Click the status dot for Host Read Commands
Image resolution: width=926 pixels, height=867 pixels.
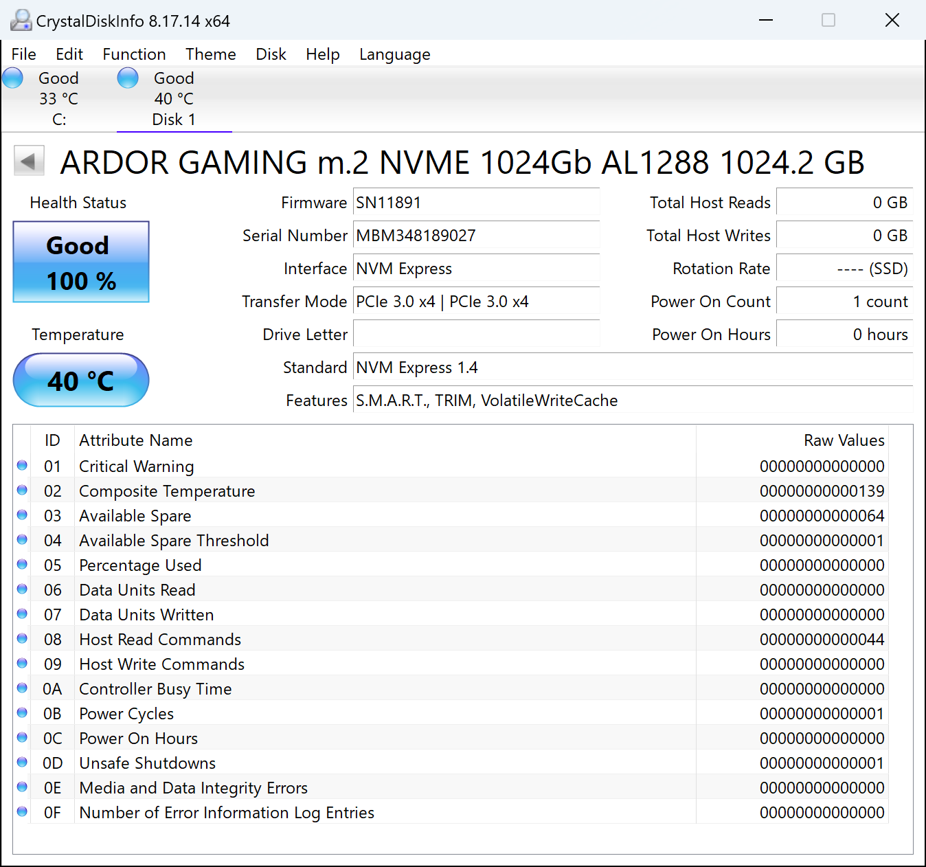22,639
